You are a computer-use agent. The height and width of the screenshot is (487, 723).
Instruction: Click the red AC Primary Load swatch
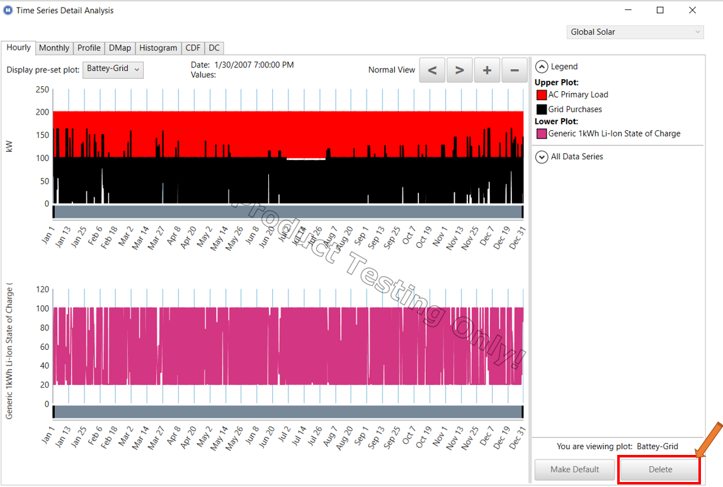[541, 95]
